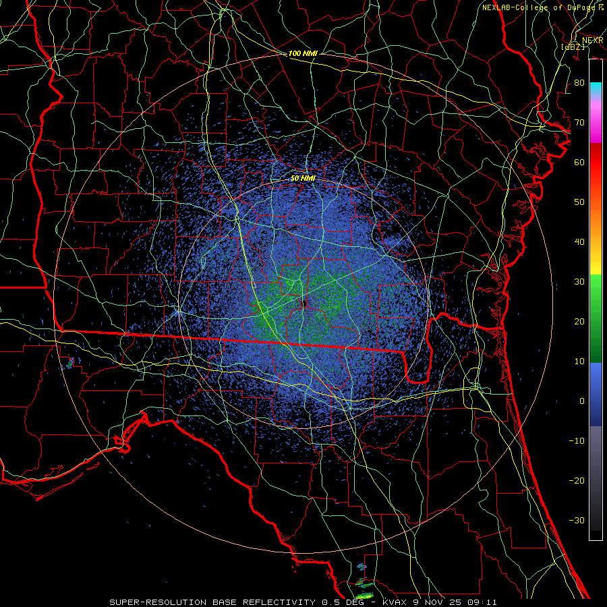Select the 50 NMI range ring label
The width and height of the screenshot is (607, 607).
(303, 178)
